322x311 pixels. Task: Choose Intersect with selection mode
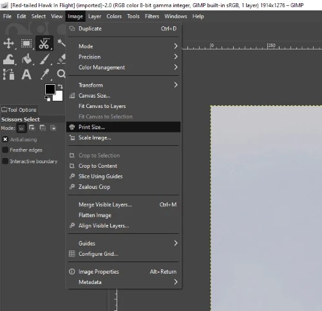click(x=53, y=128)
